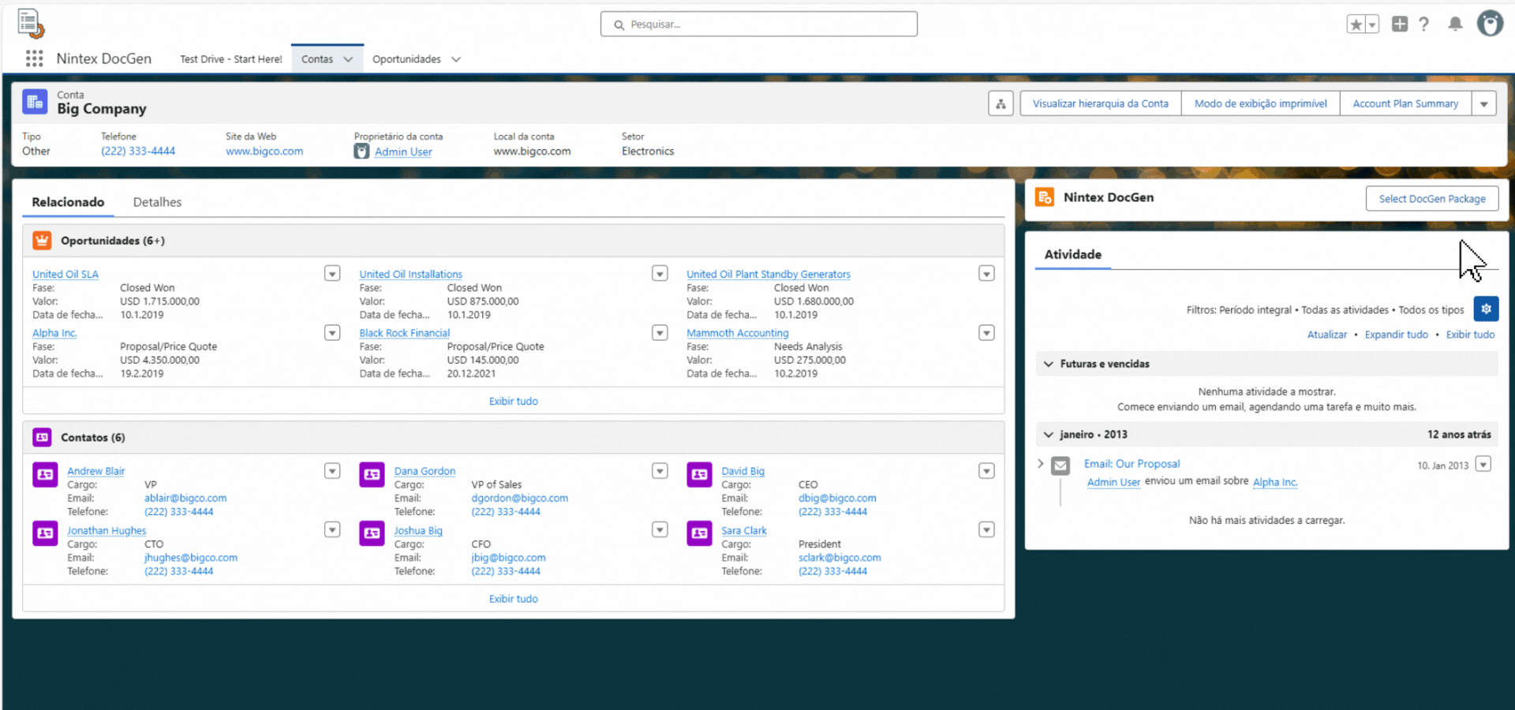This screenshot has width=1515, height=710.
Task: Open United Oil Plant Standby Generators link
Action: click(x=769, y=274)
